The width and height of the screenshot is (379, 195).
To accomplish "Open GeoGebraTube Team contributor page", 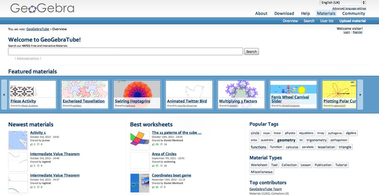I will pyautogui.click(x=266, y=189).
